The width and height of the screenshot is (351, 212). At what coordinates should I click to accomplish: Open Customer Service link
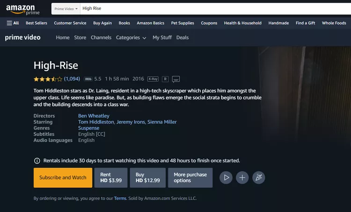pyautogui.click(x=70, y=23)
